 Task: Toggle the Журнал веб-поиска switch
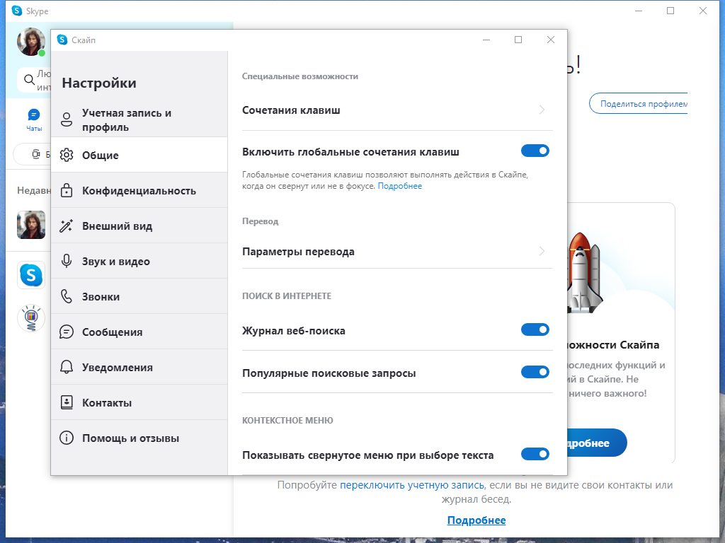click(535, 329)
